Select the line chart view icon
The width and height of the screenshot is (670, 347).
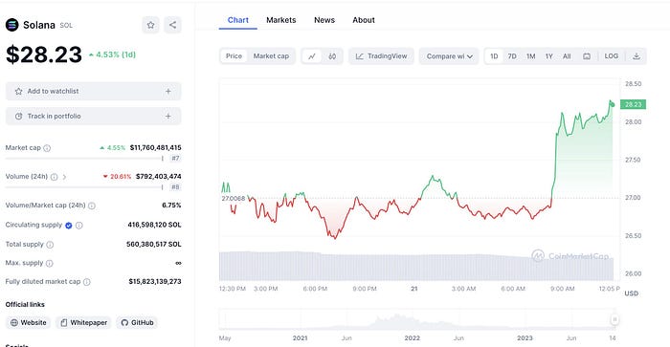coord(312,56)
